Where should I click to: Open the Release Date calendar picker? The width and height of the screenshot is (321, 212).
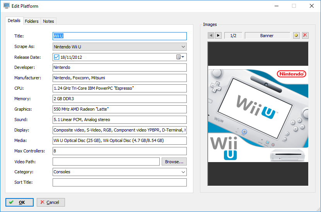click(180, 57)
